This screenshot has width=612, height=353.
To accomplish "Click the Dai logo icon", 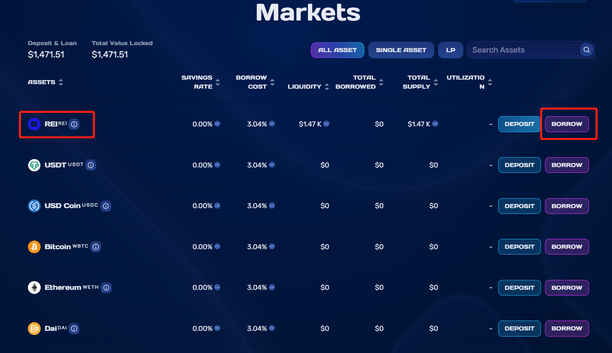I will point(34,328).
